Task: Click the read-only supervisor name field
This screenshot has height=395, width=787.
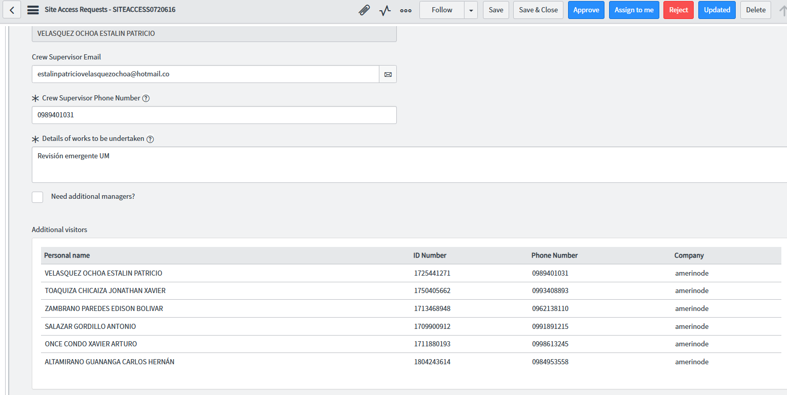Action: pyautogui.click(x=214, y=34)
